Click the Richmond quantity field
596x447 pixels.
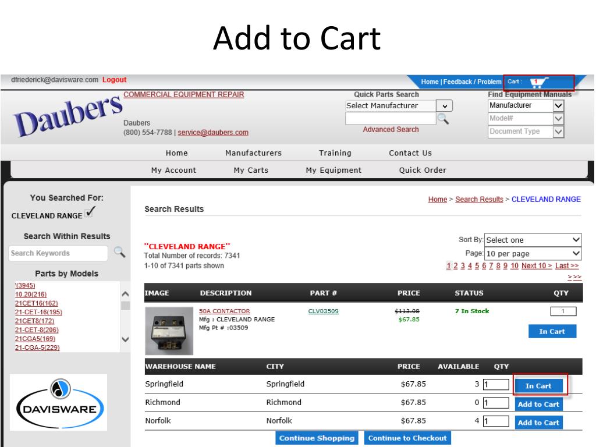[496, 403]
